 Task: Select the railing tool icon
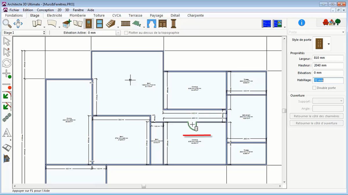[x=126, y=23]
